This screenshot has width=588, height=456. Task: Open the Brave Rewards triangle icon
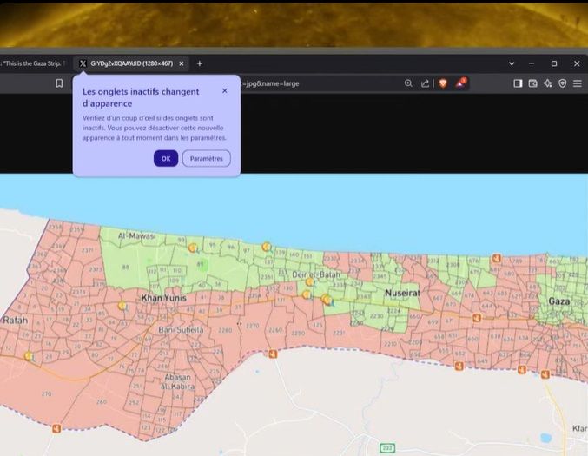(462, 83)
